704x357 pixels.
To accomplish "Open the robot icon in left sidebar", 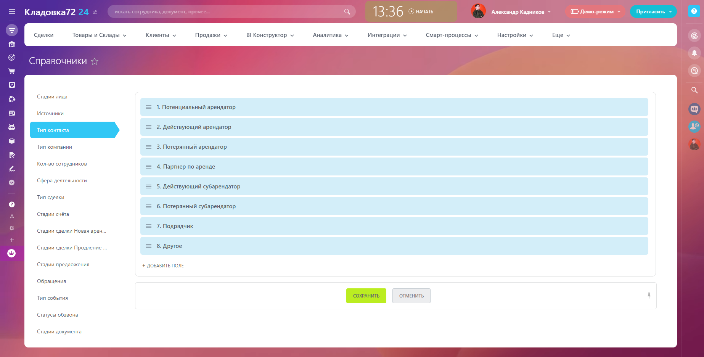I will point(12,127).
